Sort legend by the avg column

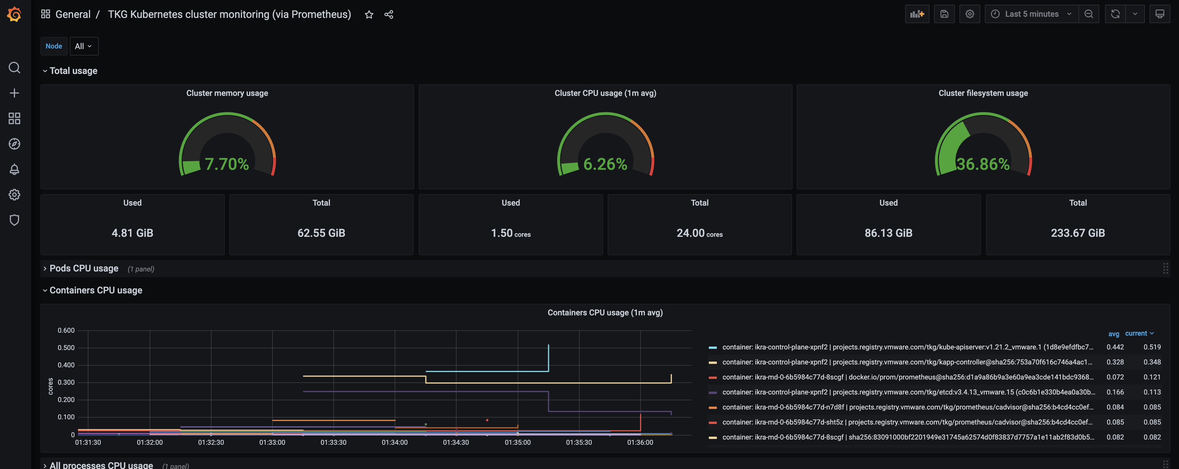1113,334
